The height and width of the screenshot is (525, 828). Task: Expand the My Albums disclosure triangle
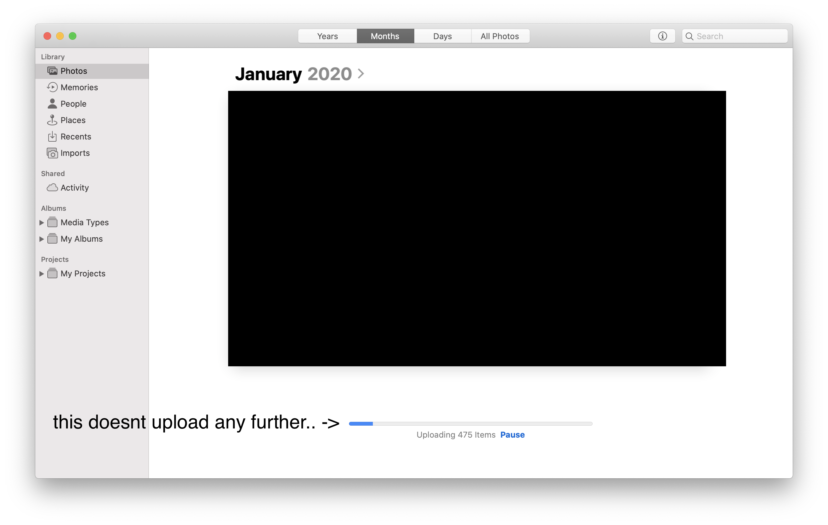[x=41, y=239]
